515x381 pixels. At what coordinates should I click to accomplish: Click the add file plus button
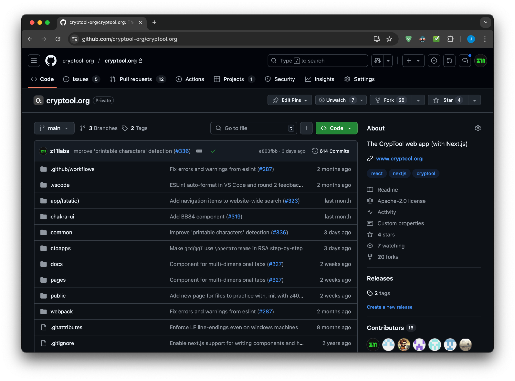306,128
